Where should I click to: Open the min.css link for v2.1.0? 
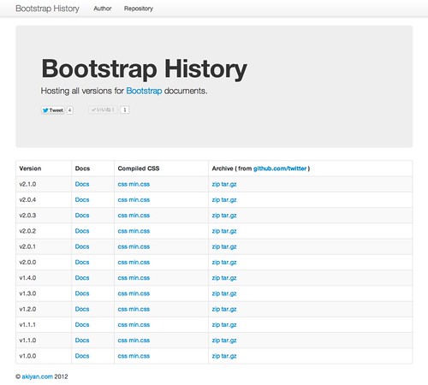click(140, 184)
